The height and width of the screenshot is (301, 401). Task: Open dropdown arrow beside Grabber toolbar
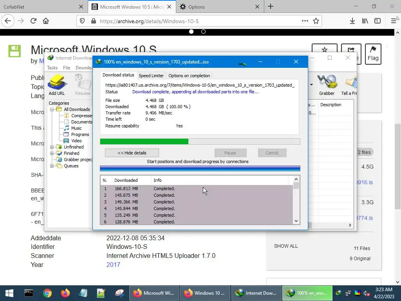coord(311,85)
